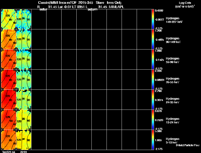Pick the color bar of the Hydrogen 24-35 keV row

[153, 100]
